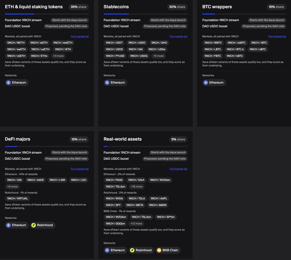Click the 1INCH / DAI chip
Screen dimensions: 291x260
pos(136,49)
